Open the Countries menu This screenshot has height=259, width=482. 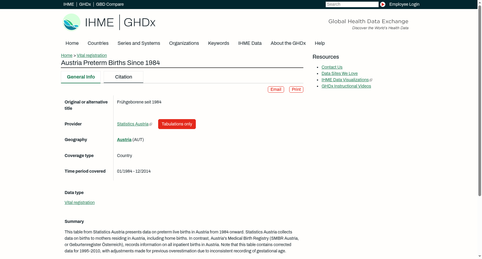(98, 43)
